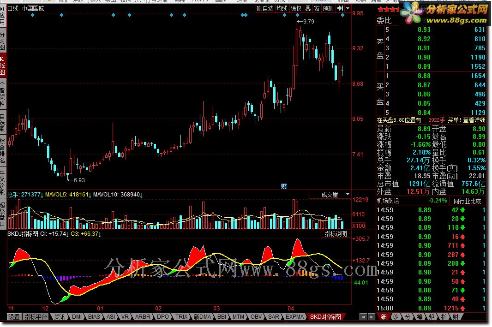Click 设置 settings tab at bottom

click(x=14, y=317)
